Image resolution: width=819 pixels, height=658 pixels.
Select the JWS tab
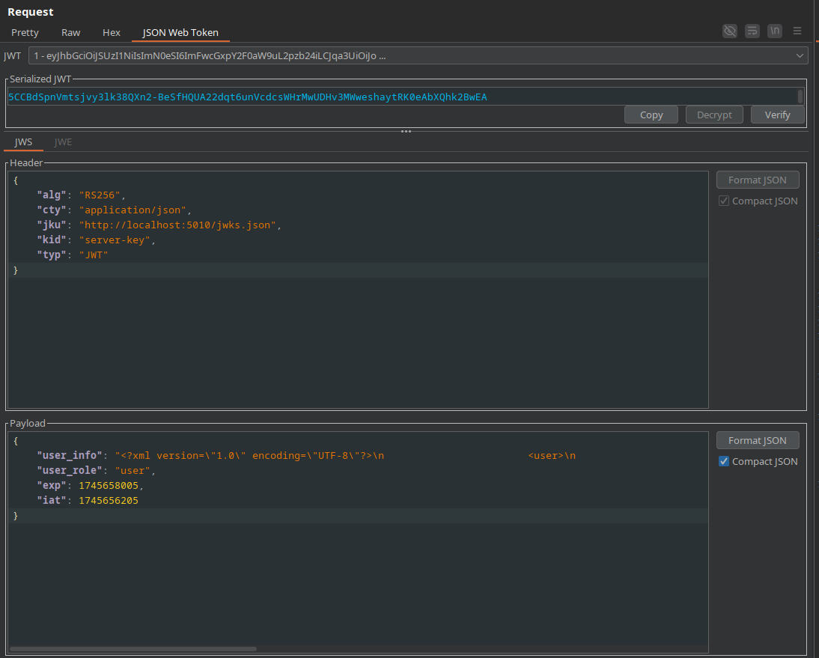point(24,142)
